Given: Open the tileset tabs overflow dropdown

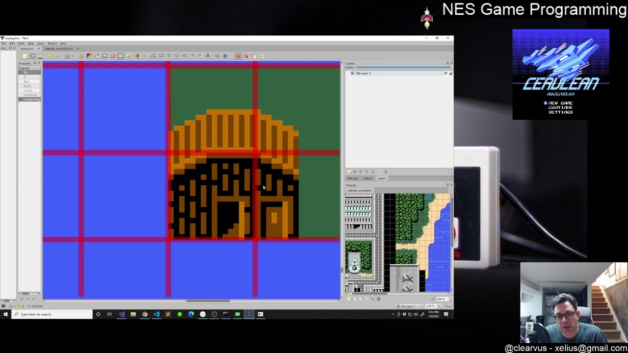Looking at the screenshot, I should click(451, 190).
